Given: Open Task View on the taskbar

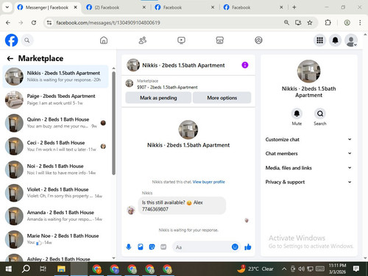Looking at the screenshot, I should click(x=43, y=269).
